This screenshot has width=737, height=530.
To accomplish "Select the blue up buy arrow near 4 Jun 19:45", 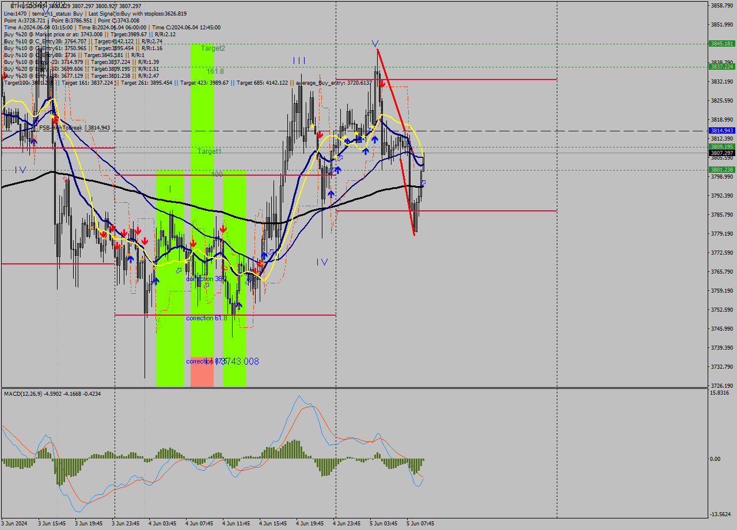I will [x=331, y=195].
